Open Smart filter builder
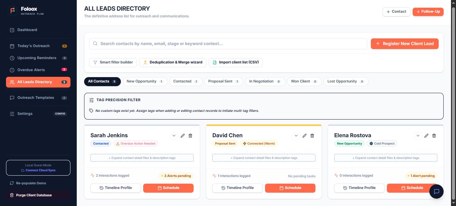Viewport: 456px width, 206px height. click(113, 62)
